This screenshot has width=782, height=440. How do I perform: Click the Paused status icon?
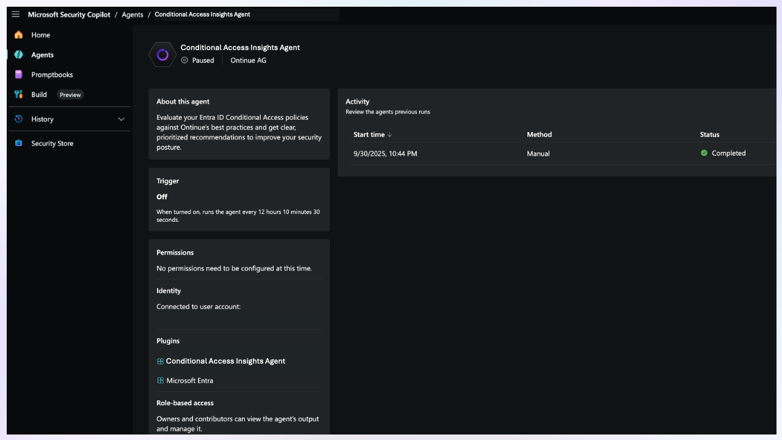(185, 61)
